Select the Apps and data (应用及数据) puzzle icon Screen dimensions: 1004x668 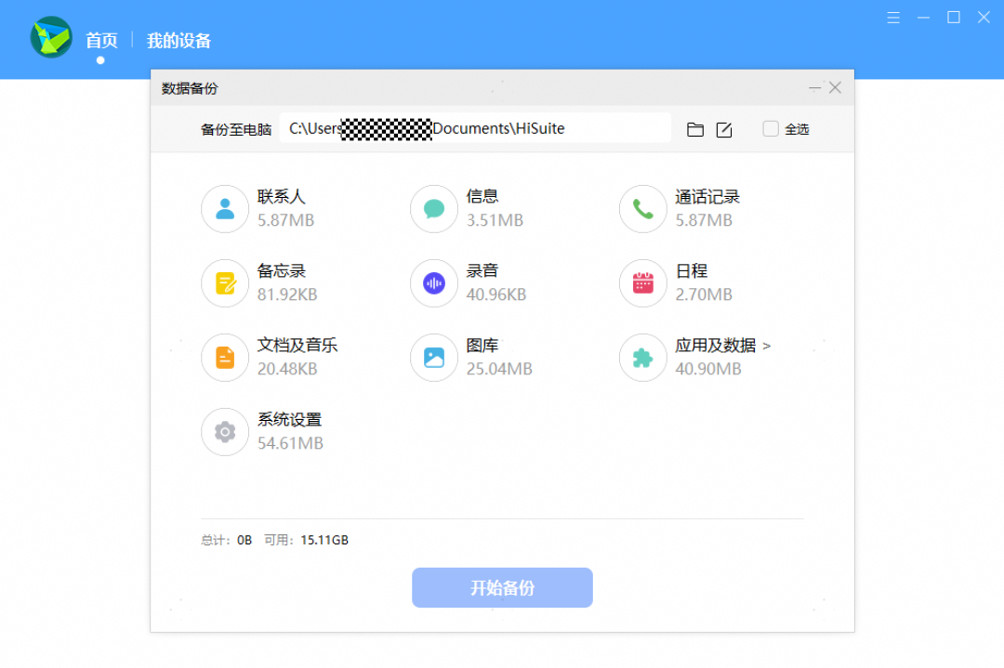click(x=643, y=358)
